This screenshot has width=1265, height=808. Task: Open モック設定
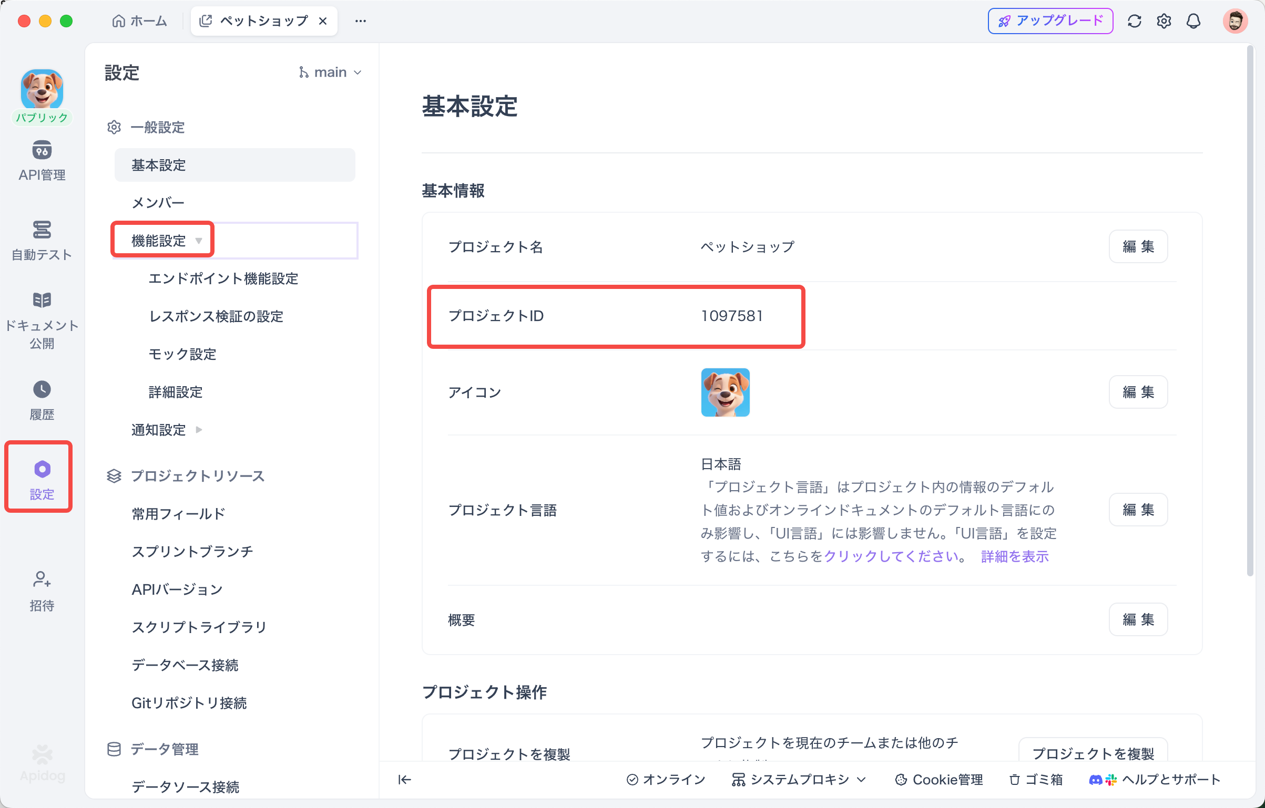(182, 354)
